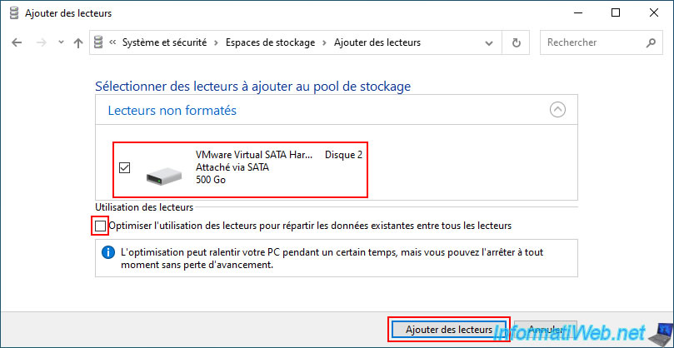This screenshot has height=348, width=674.
Task: Click the search magnifier icon
Action: [x=651, y=42]
